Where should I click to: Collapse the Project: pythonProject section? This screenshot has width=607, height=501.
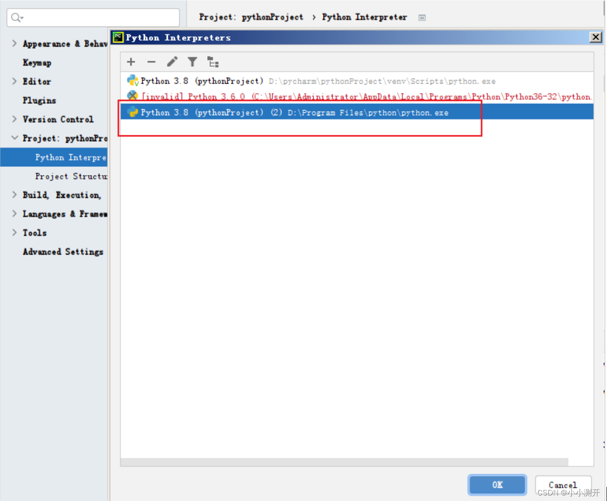click(14, 138)
